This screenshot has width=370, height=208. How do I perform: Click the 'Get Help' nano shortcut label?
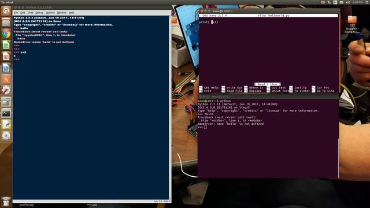click(x=211, y=87)
